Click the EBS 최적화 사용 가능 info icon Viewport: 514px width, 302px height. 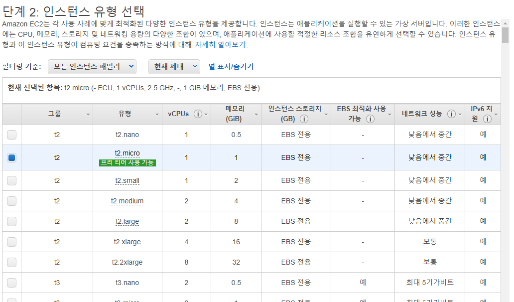[x=370, y=119]
